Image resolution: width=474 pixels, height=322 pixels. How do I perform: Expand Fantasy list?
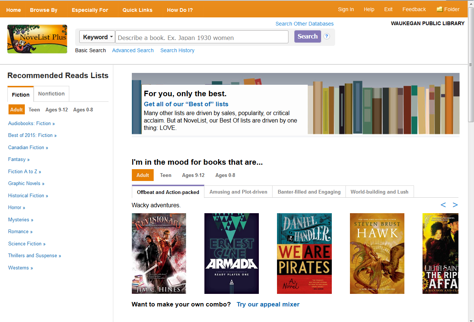click(19, 159)
